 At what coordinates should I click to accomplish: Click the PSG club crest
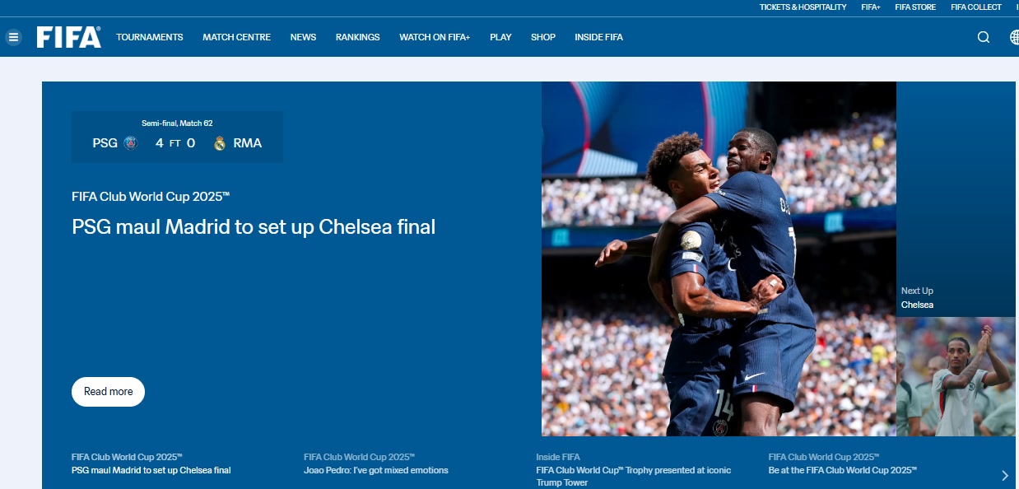coord(130,143)
